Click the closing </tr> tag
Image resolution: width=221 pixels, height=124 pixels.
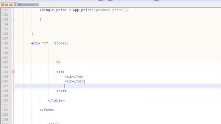click(61, 91)
